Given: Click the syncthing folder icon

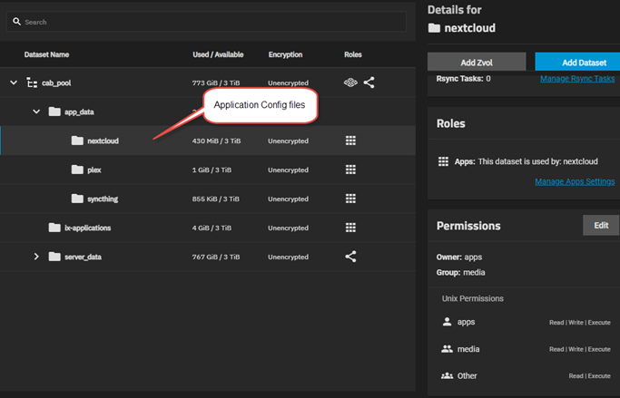Looking at the screenshot, I should (77, 199).
